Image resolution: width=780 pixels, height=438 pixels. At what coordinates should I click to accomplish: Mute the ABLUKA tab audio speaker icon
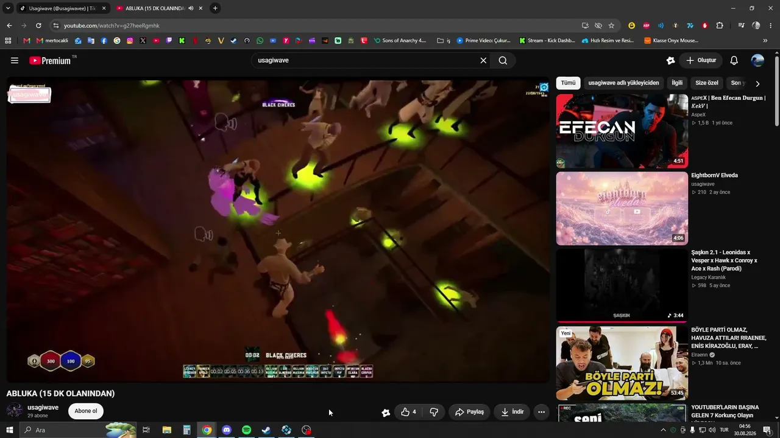[x=191, y=9]
